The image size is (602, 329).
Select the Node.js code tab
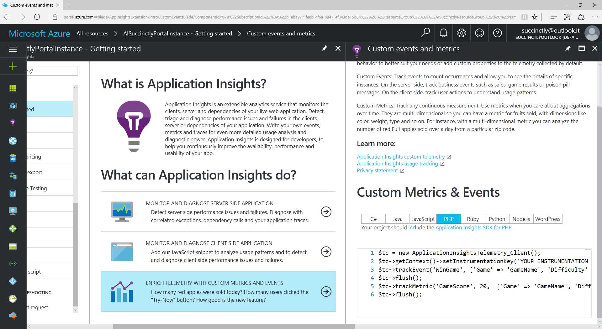click(521, 219)
